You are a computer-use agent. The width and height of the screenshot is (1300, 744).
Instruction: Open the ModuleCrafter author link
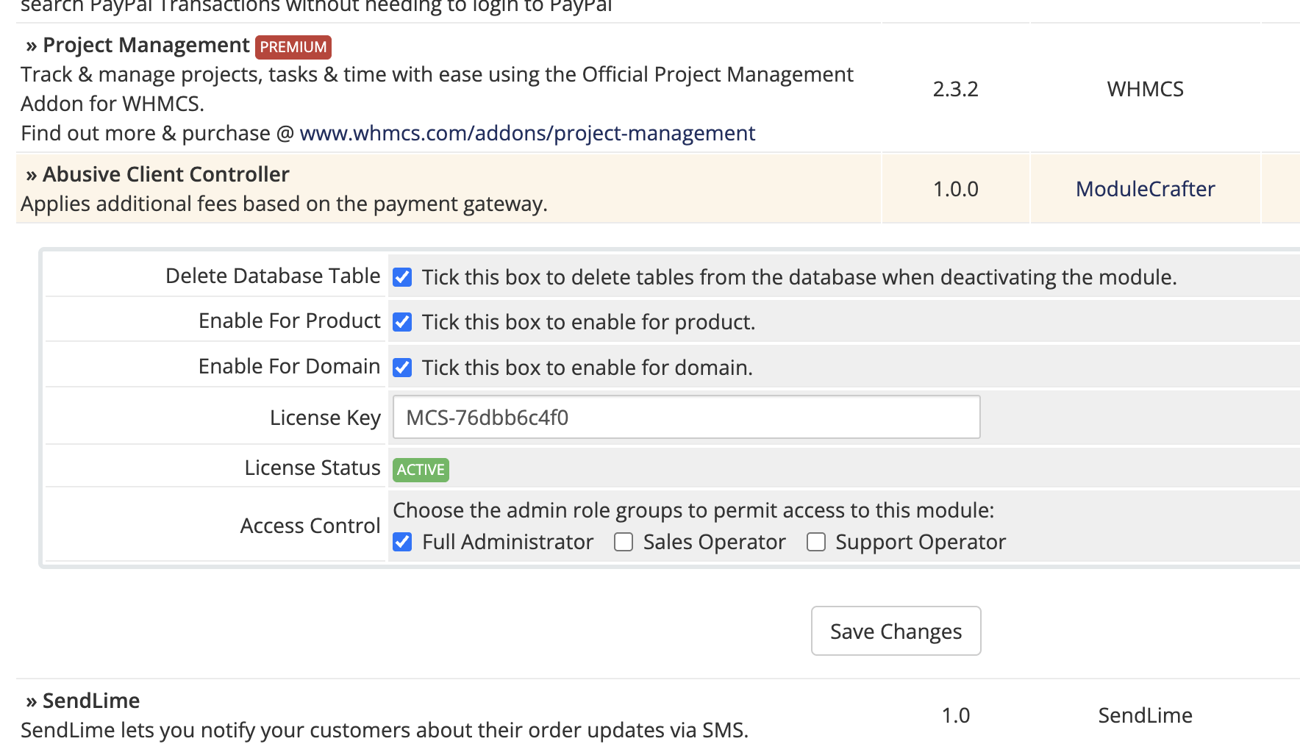[x=1145, y=189]
